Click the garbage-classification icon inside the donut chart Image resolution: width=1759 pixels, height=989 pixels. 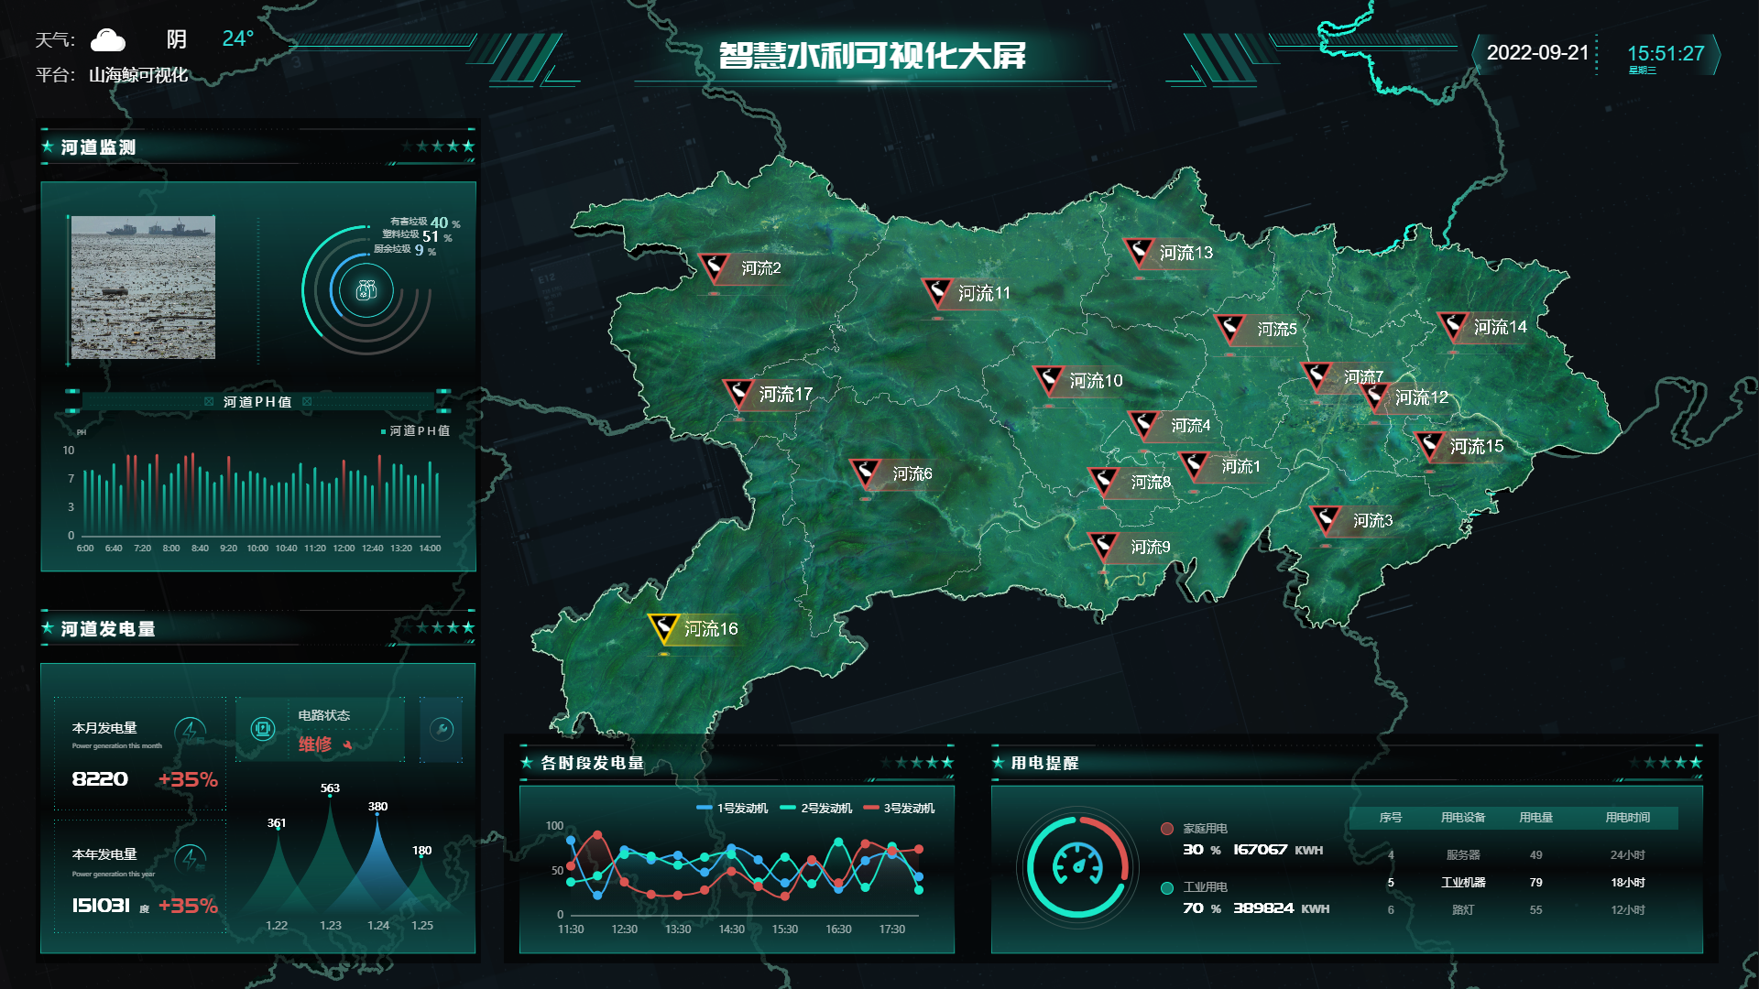tap(366, 290)
